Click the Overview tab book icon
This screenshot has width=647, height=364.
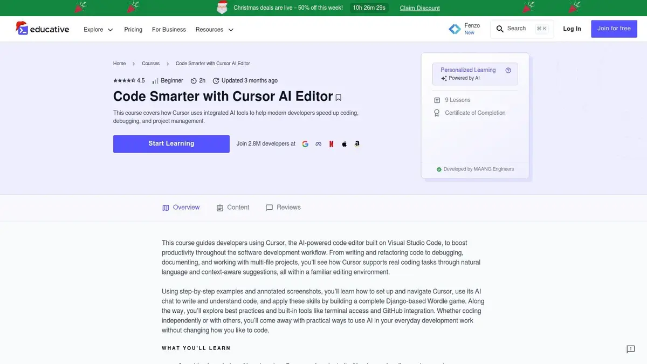(x=166, y=208)
